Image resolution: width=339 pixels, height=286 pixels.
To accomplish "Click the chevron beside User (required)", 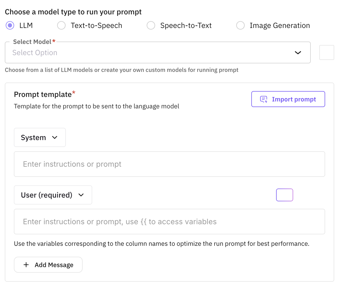I will pos(81,195).
